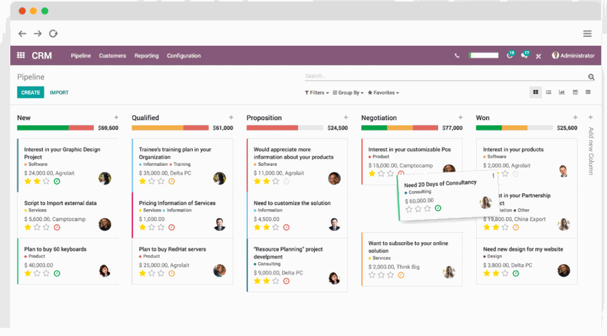Switch to list view icon
The image size is (607, 336).
[x=549, y=93]
